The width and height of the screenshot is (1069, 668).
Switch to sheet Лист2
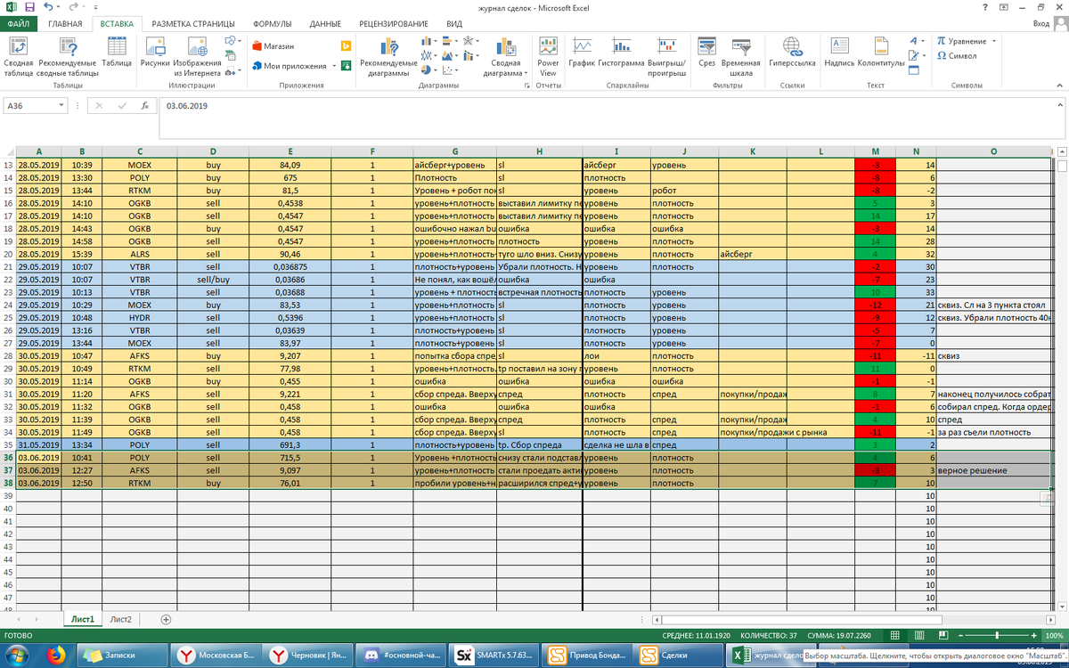click(x=120, y=619)
